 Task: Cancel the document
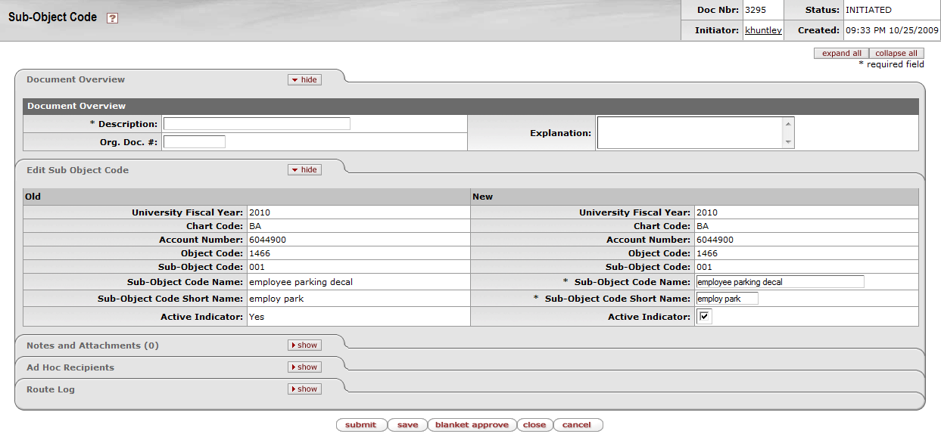577,425
